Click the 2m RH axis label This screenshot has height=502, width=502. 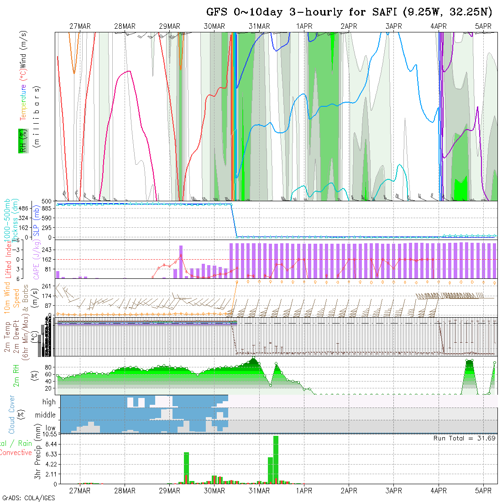point(16,375)
